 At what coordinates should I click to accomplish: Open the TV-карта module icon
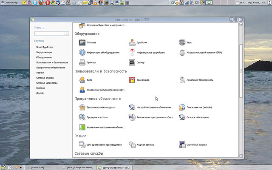(82, 42)
